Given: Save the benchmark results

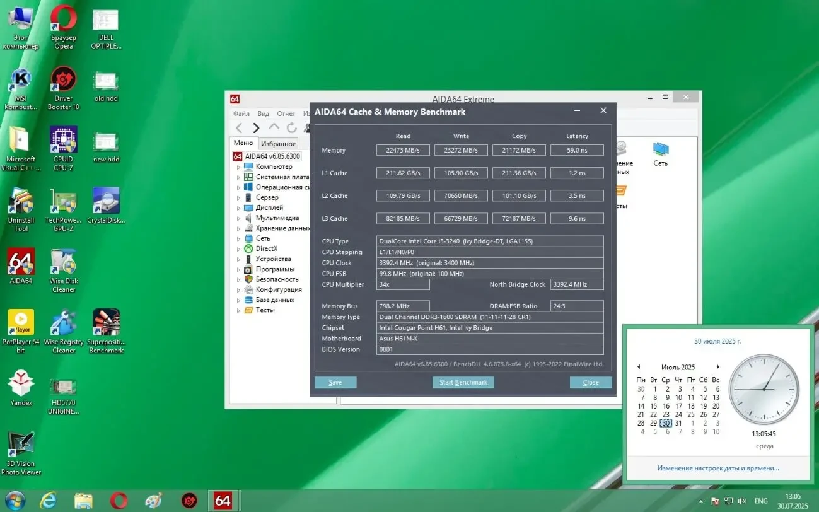Looking at the screenshot, I should [335, 382].
